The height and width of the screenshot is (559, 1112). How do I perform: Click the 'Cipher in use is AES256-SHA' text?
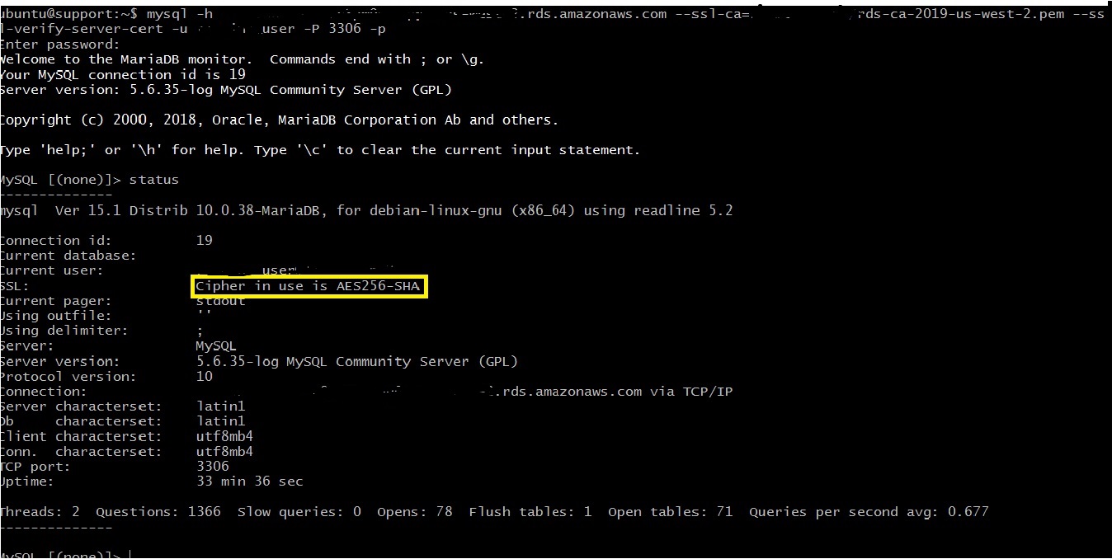(x=308, y=286)
